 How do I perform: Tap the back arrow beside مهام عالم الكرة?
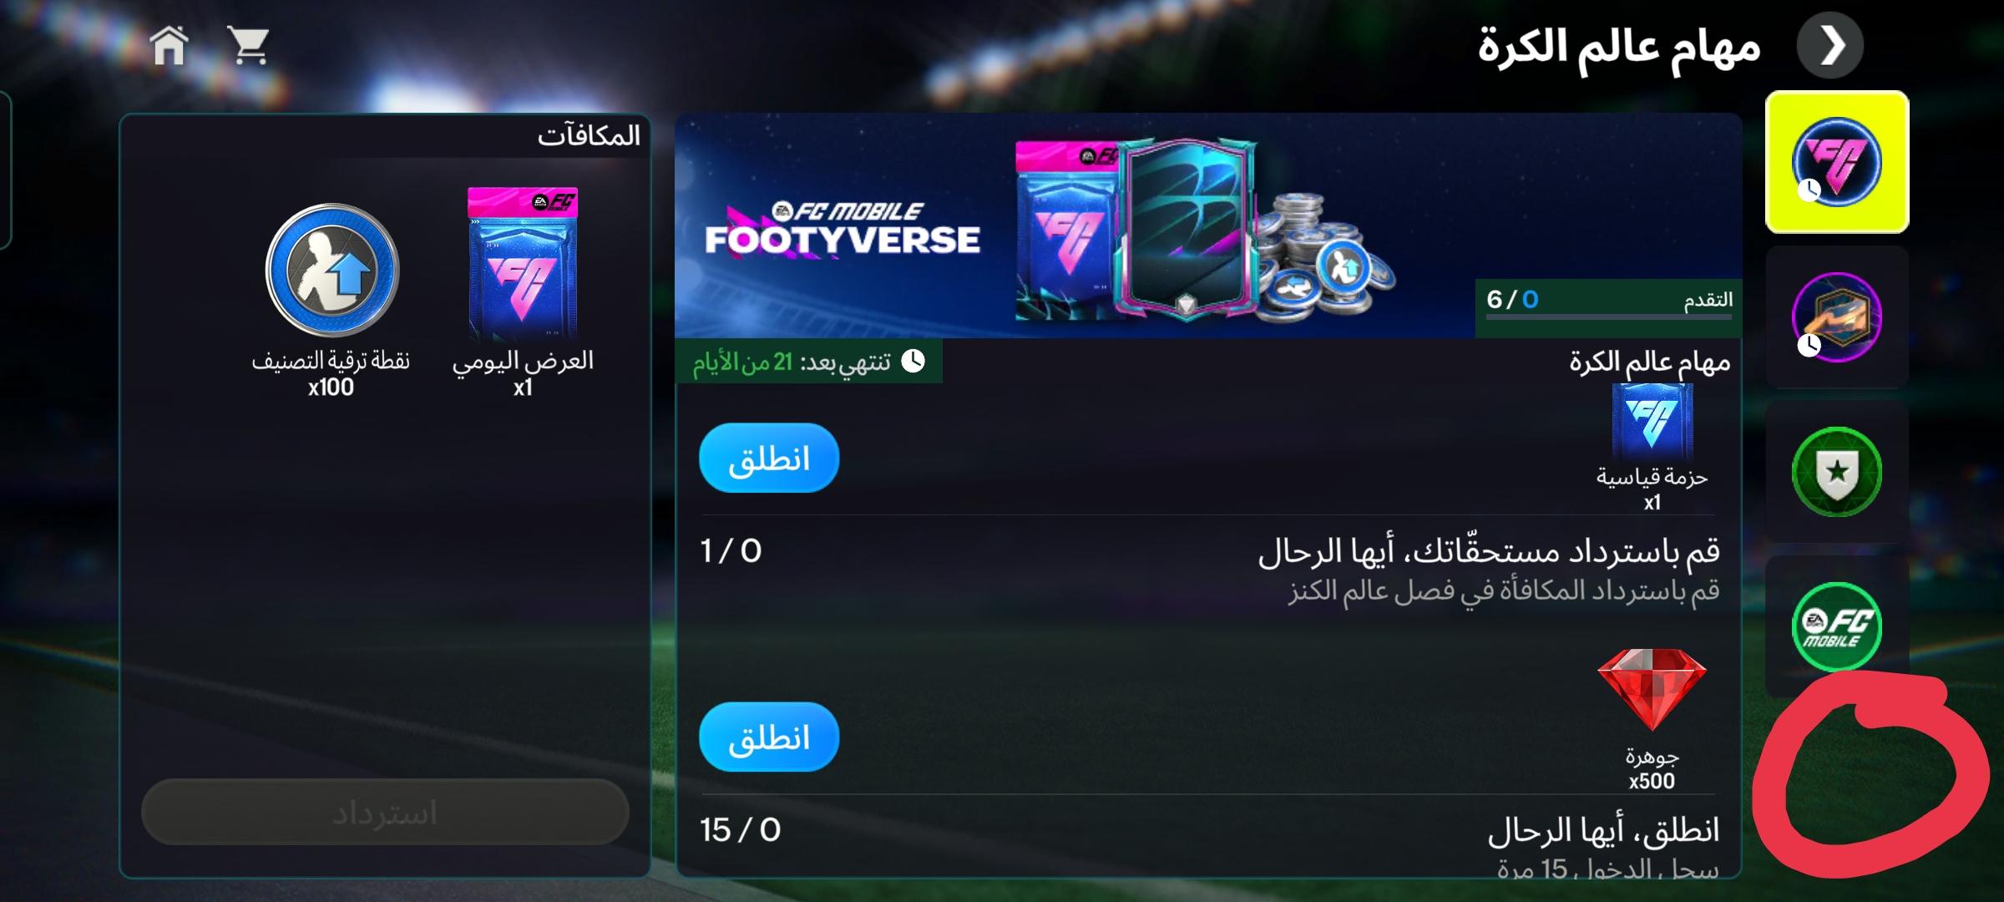pos(1830,46)
